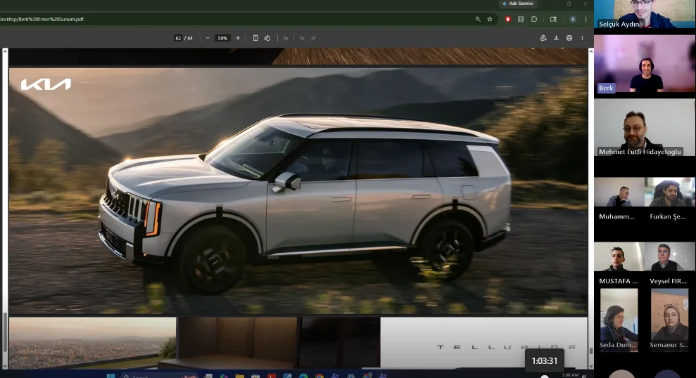Save the PDF to Google Drive

tap(543, 38)
